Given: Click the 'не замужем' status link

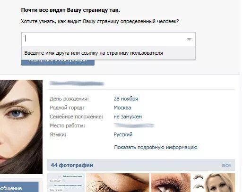Looking at the screenshot, I should point(128,117).
